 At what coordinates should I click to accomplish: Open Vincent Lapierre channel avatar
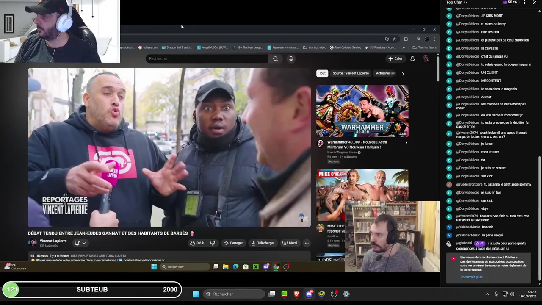point(32,243)
